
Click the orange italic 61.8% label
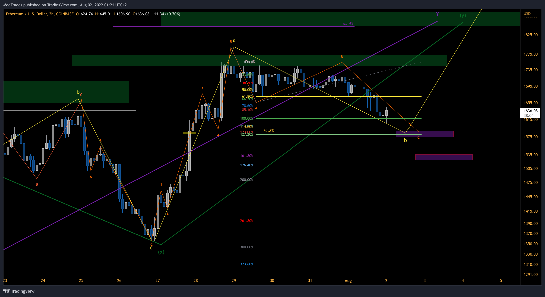click(x=269, y=131)
